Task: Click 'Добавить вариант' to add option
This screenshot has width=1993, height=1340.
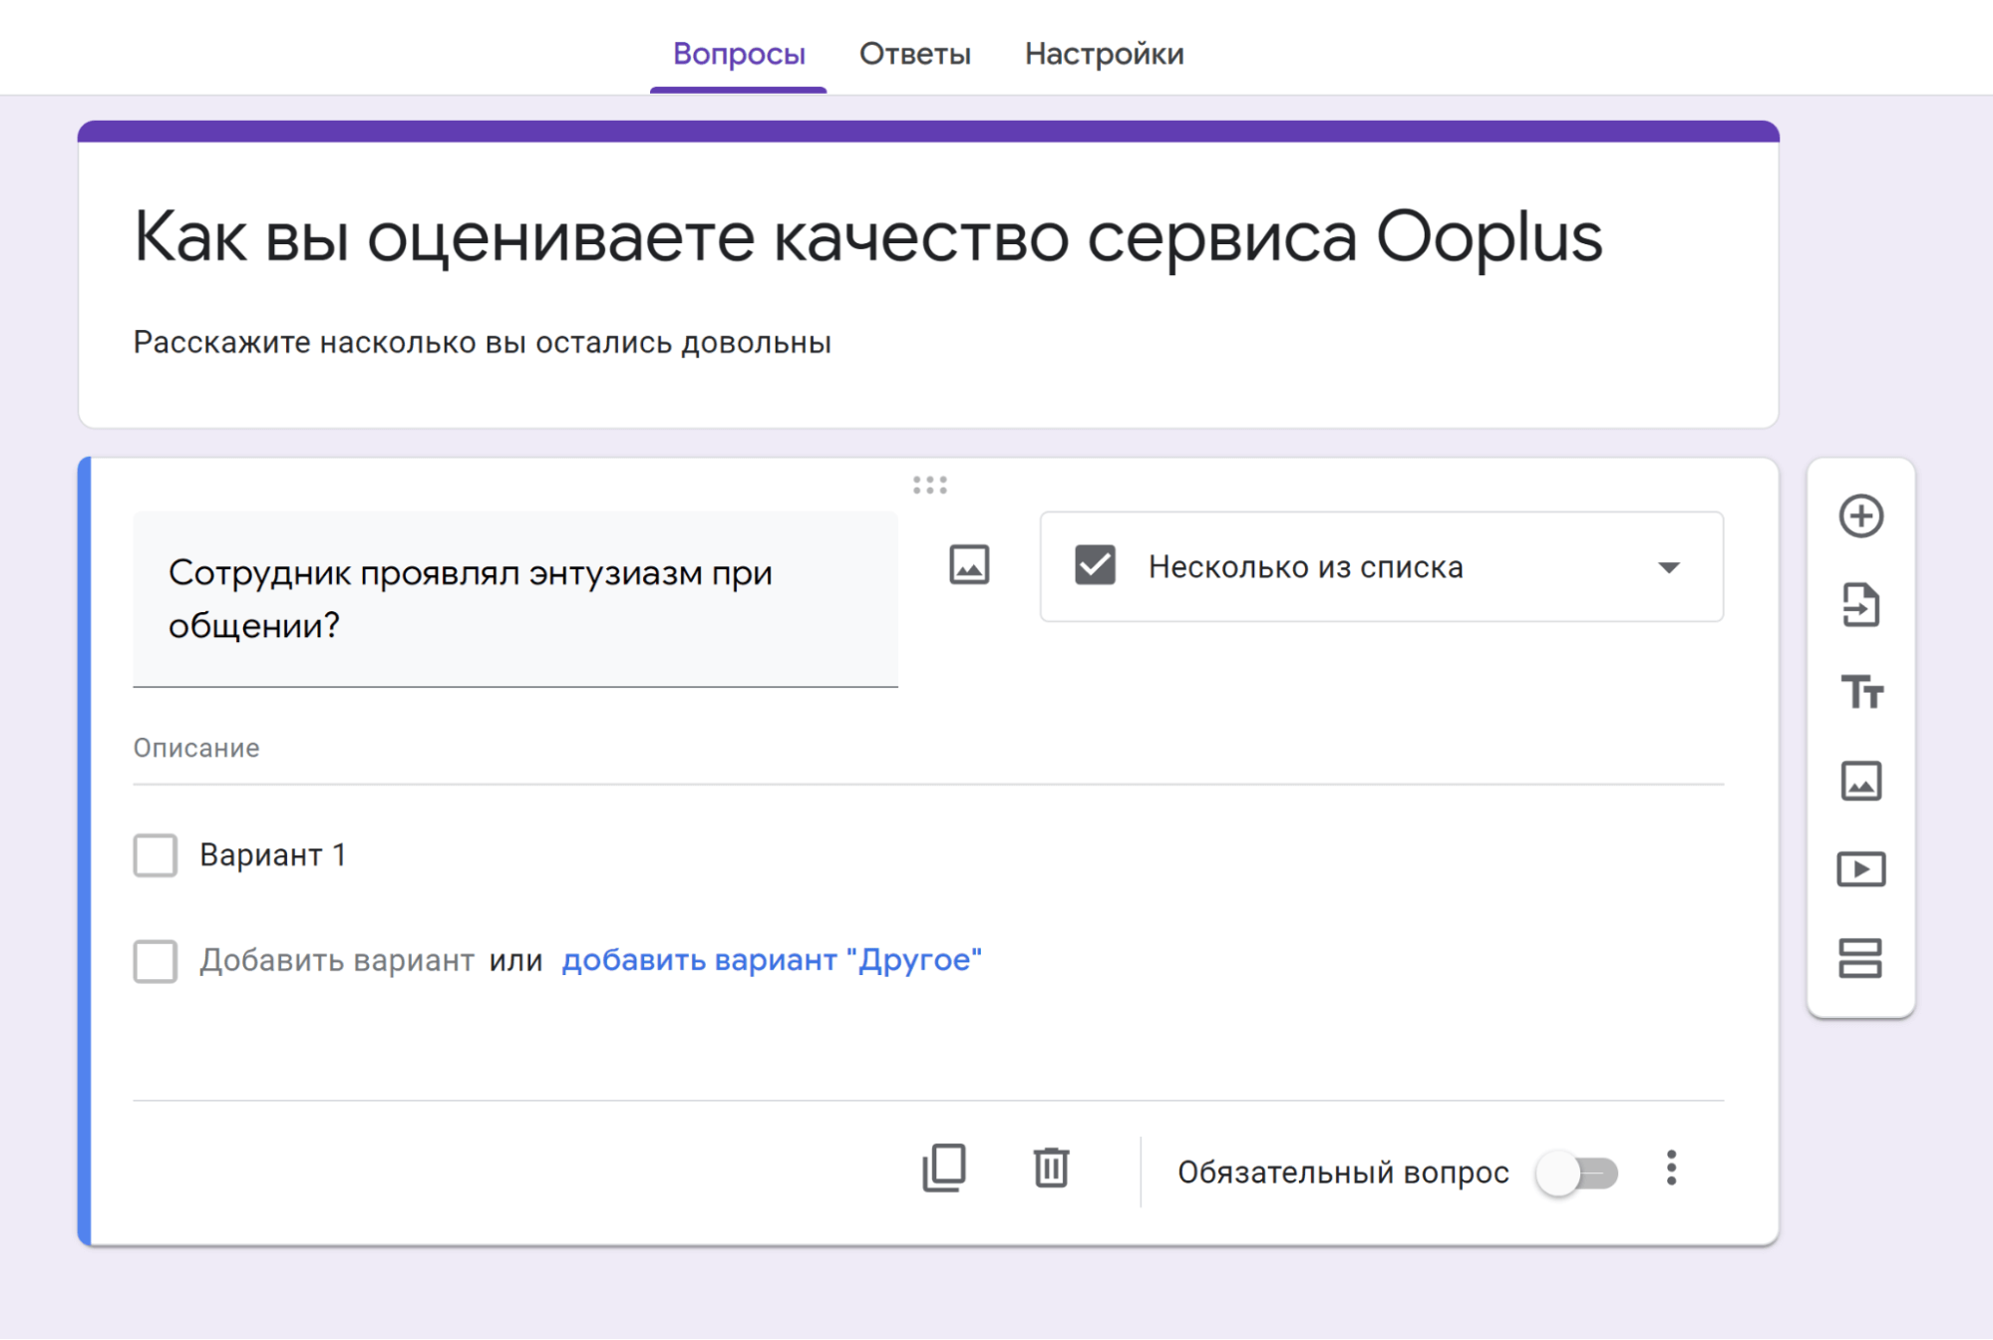Action: click(x=337, y=960)
